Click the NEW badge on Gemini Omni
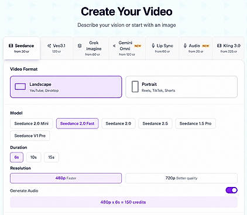Image resolution: width=247 pixels, height=215 pixels. click(x=138, y=46)
